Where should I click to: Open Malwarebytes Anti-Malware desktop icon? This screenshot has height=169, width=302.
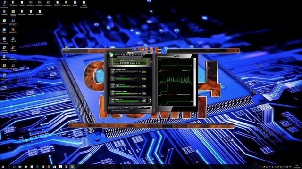click(x=13, y=22)
